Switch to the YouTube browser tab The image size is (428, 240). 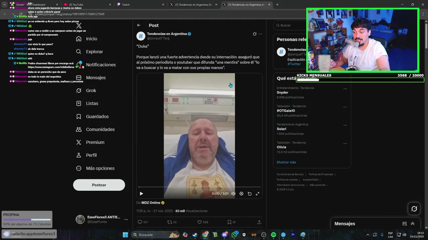coord(88,5)
